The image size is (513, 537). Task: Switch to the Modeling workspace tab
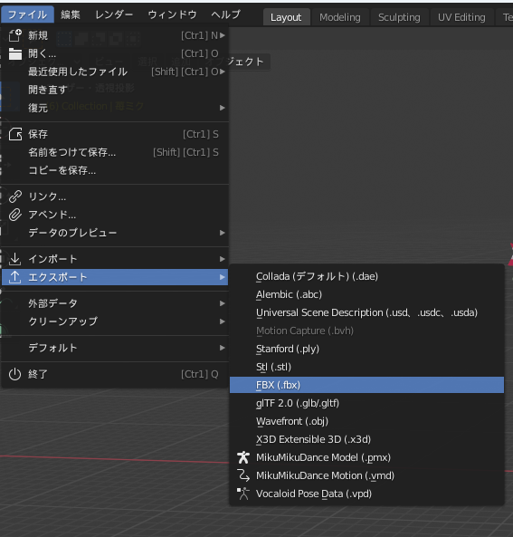pyautogui.click(x=340, y=17)
